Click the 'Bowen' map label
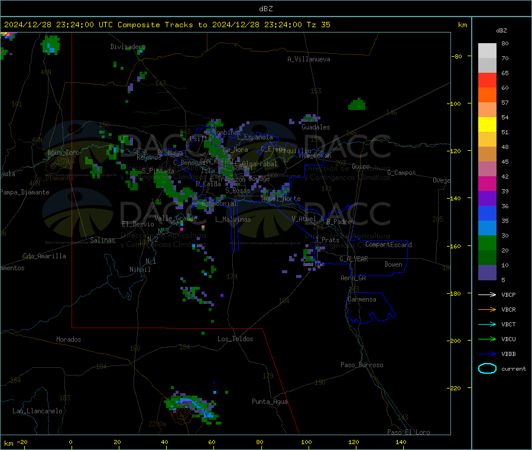The width and height of the screenshot is (532, 450). pyautogui.click(x=394, y=264)
